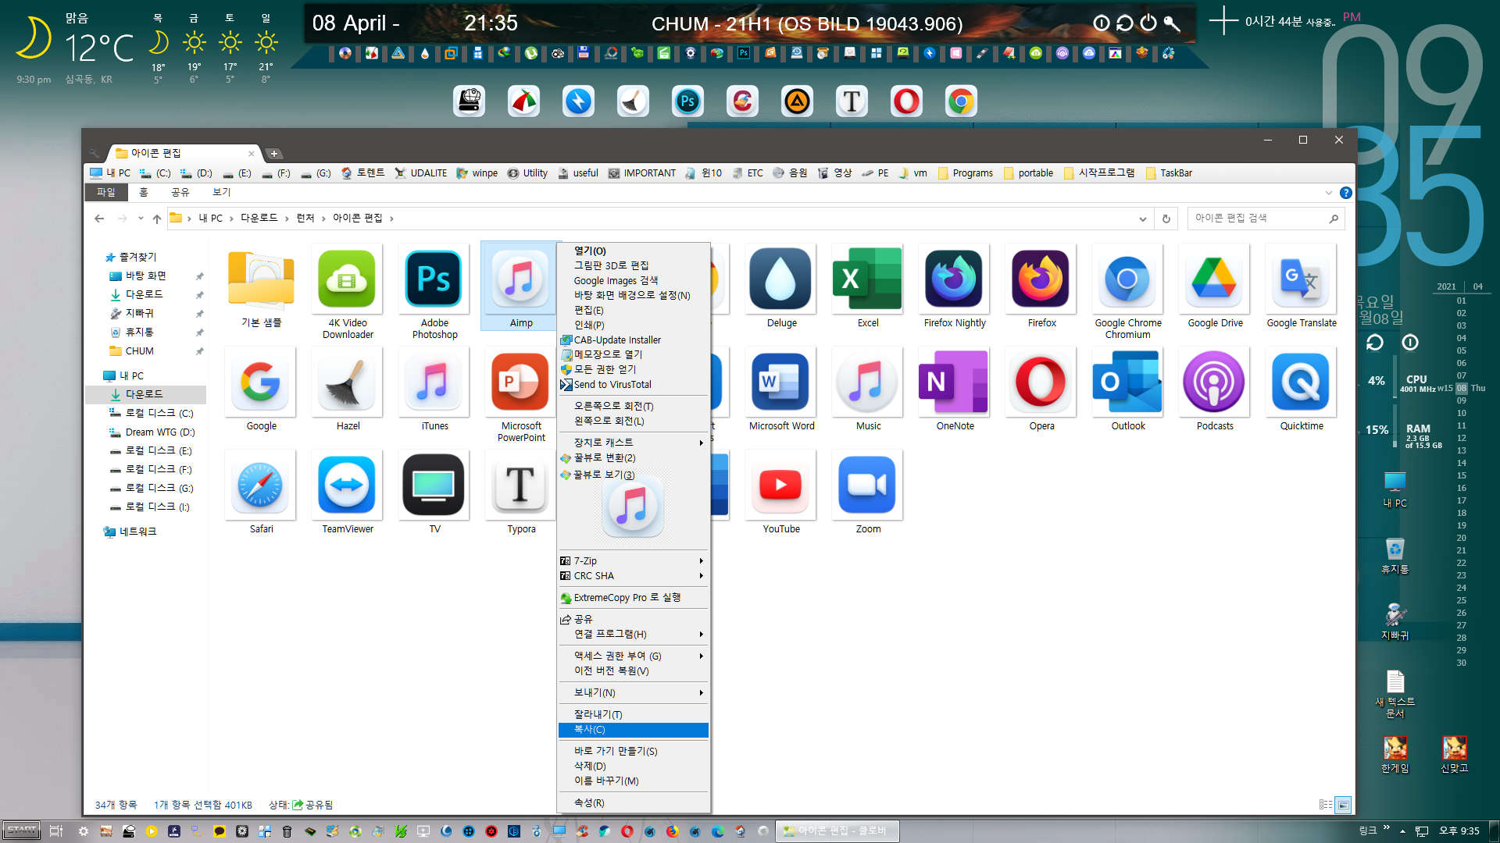The height and width of the screenshot is (843, 1500).
Task: Select the OneNote icon file
Action: (954, 389)
